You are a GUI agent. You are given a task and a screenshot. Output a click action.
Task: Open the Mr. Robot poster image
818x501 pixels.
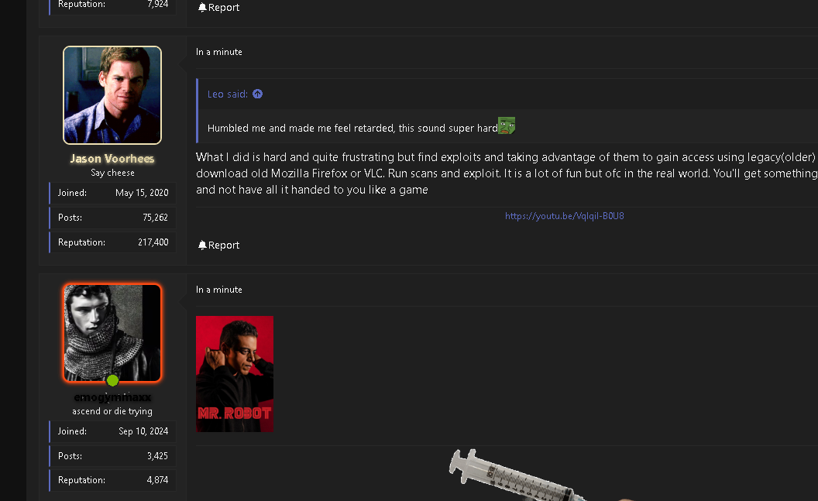tap(235, 373)
